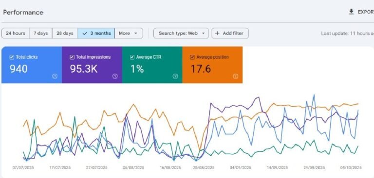Open help icon on Average position card

pyautogui.click(x=235, y=76)
